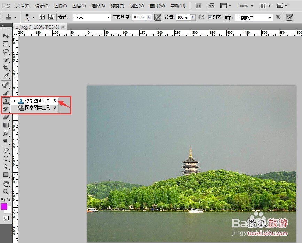Viewport: 302px width, 243px height.
Task: Open the 图层(L) menu
Action: point(79,6)
